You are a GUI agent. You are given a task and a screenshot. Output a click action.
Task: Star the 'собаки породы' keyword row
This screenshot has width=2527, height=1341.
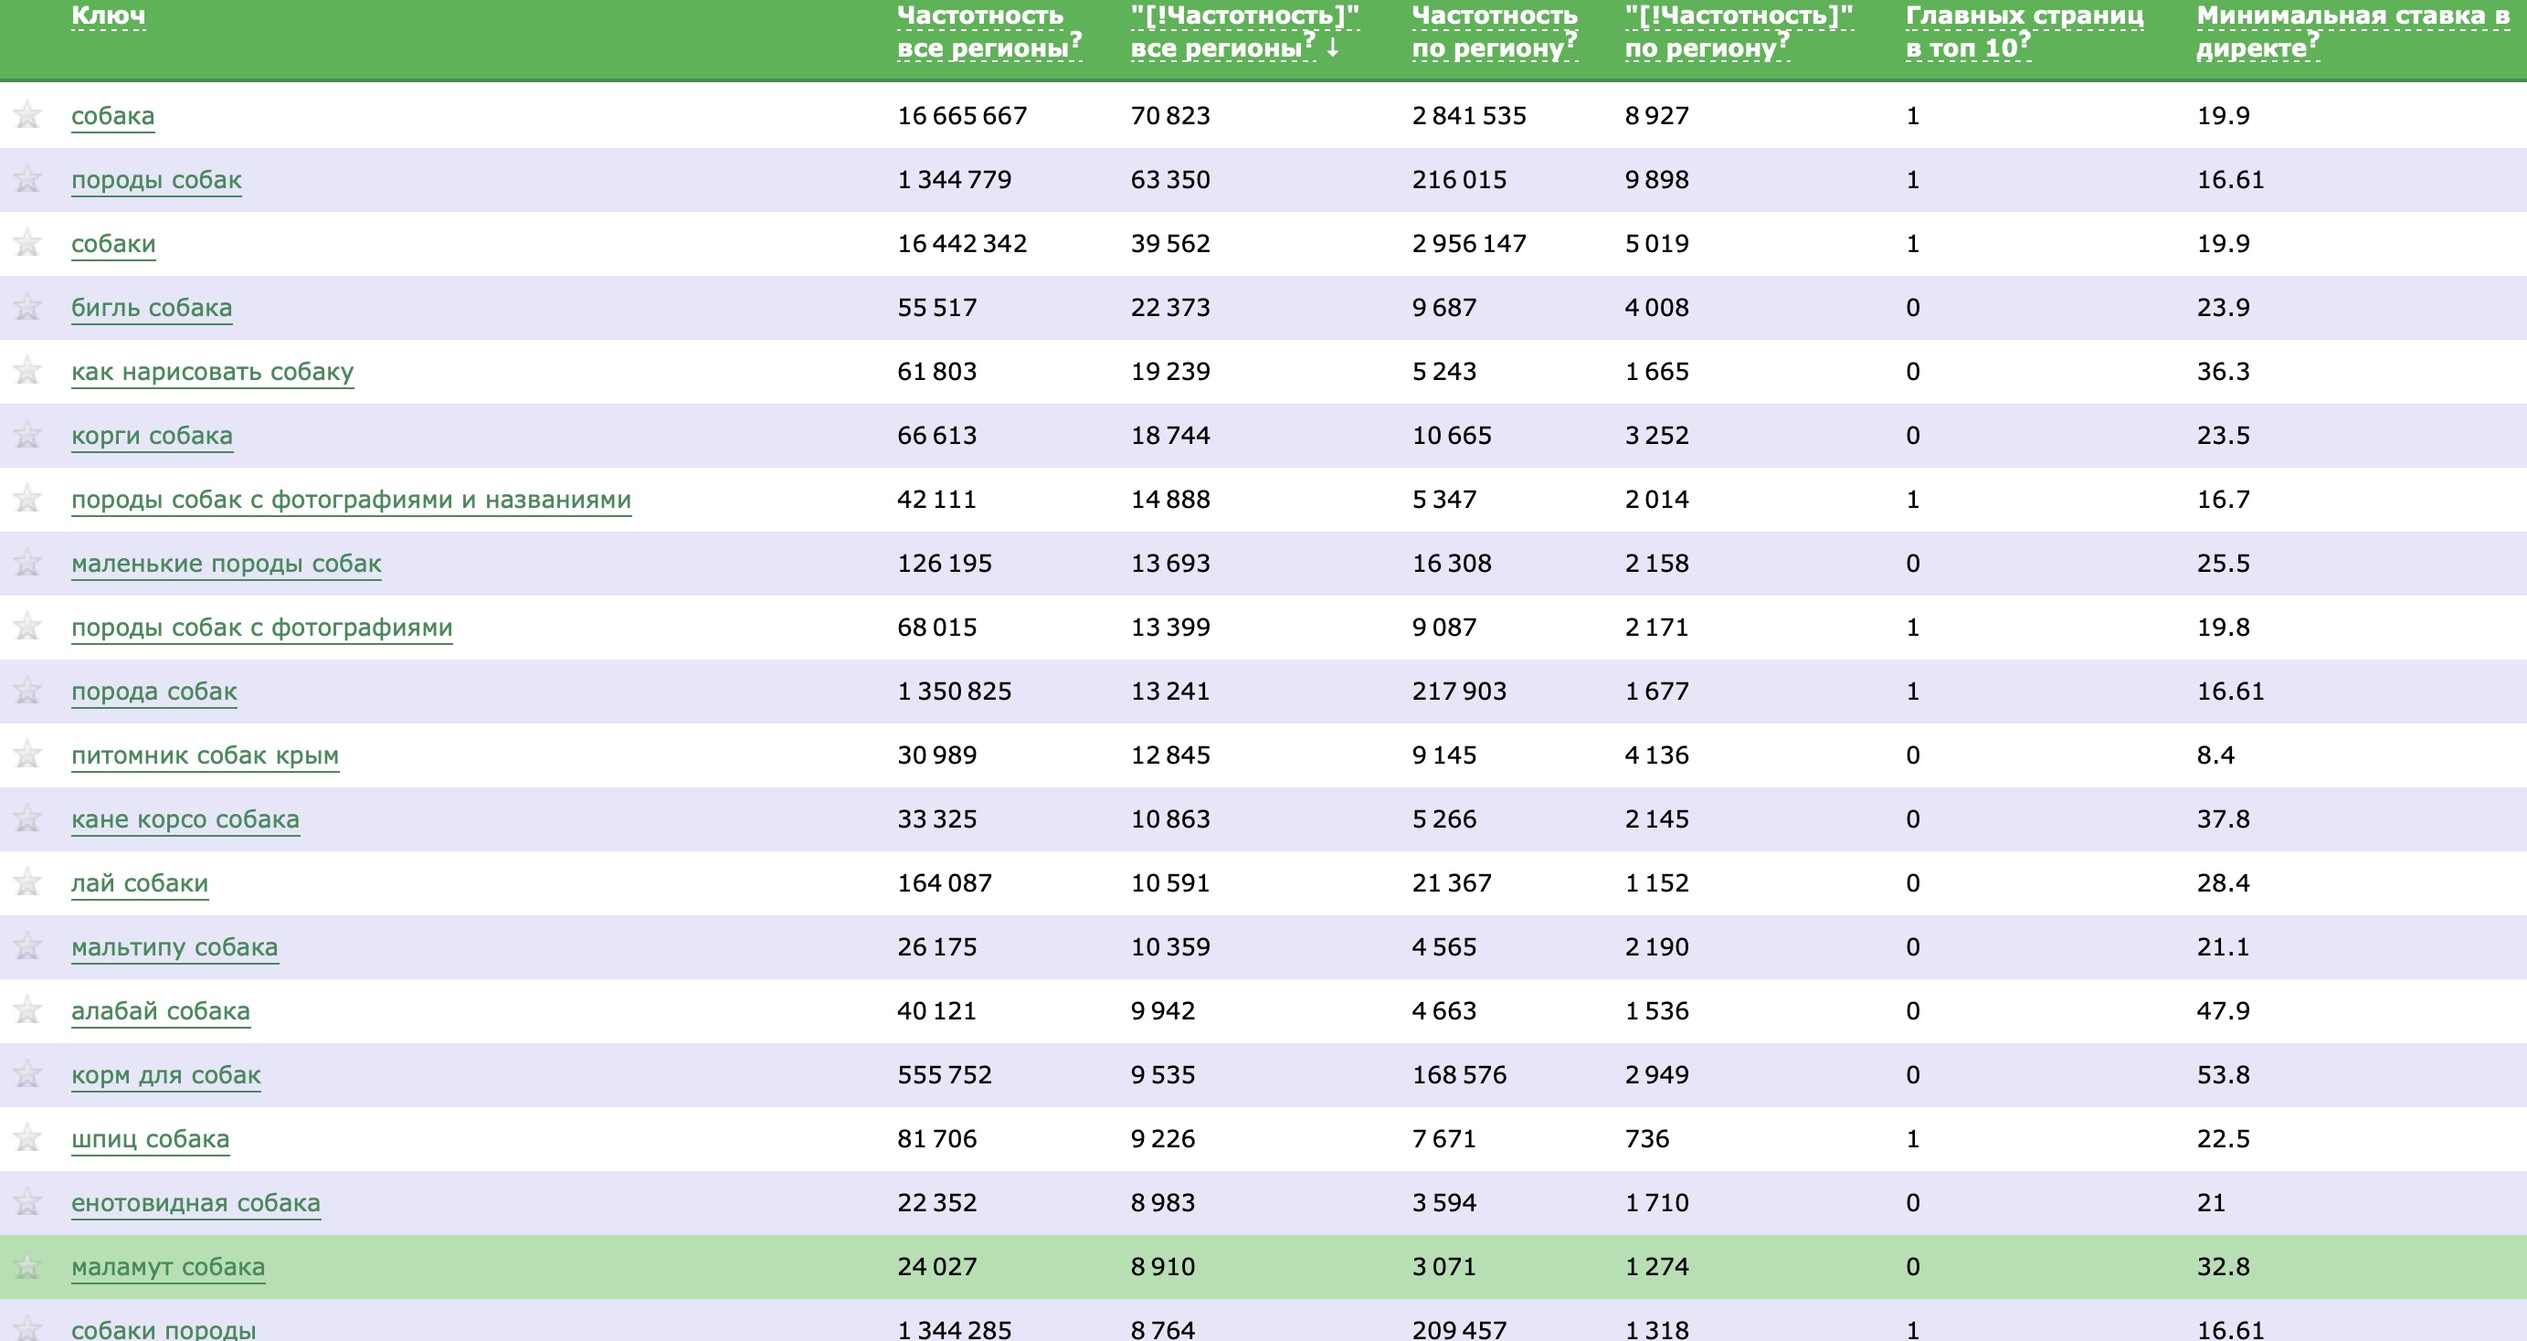[27, 1327]
